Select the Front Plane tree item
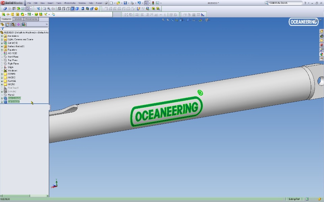324x202 pixels. [x=13, y=57]
